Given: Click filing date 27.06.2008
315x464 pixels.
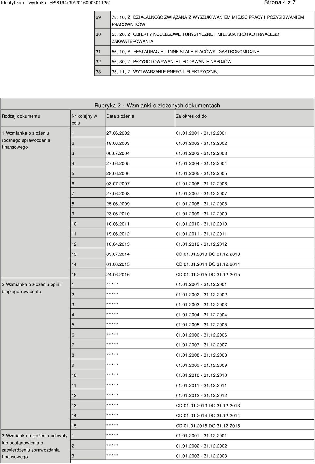Looking at the screenshot, I should [x=118, y=194].
